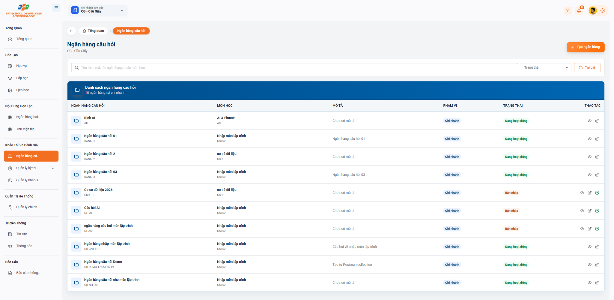Open Lớp học in sidebar
Screen dimensions: 614x300
click(31, 78)
